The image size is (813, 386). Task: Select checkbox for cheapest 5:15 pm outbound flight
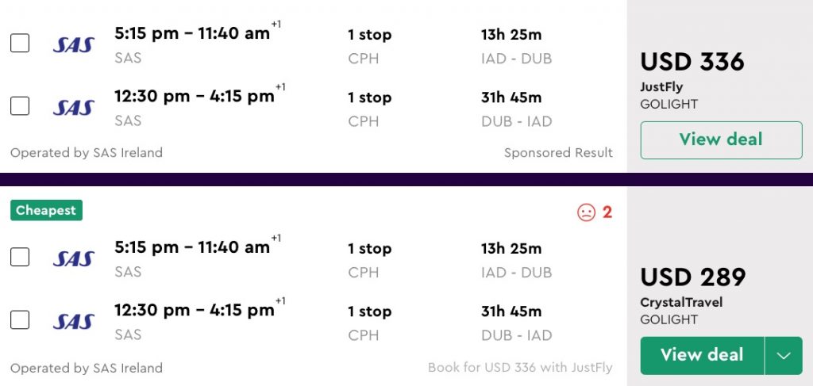tap(20, 257)
